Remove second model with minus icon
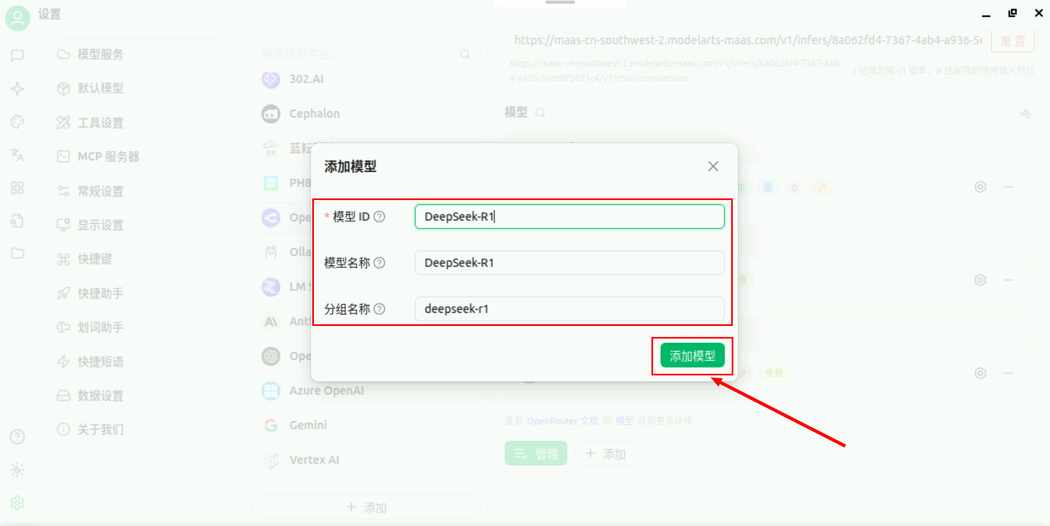This screenshot has width=1050, height=526. (x=1008, y=280)
